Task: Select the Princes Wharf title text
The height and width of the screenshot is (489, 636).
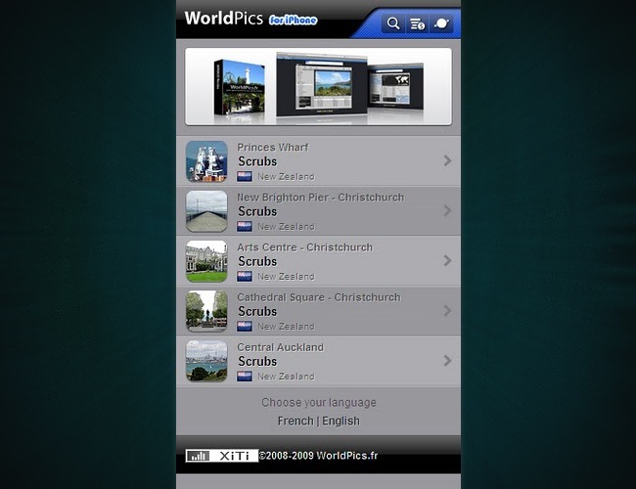Action: [x=273, y=147]
